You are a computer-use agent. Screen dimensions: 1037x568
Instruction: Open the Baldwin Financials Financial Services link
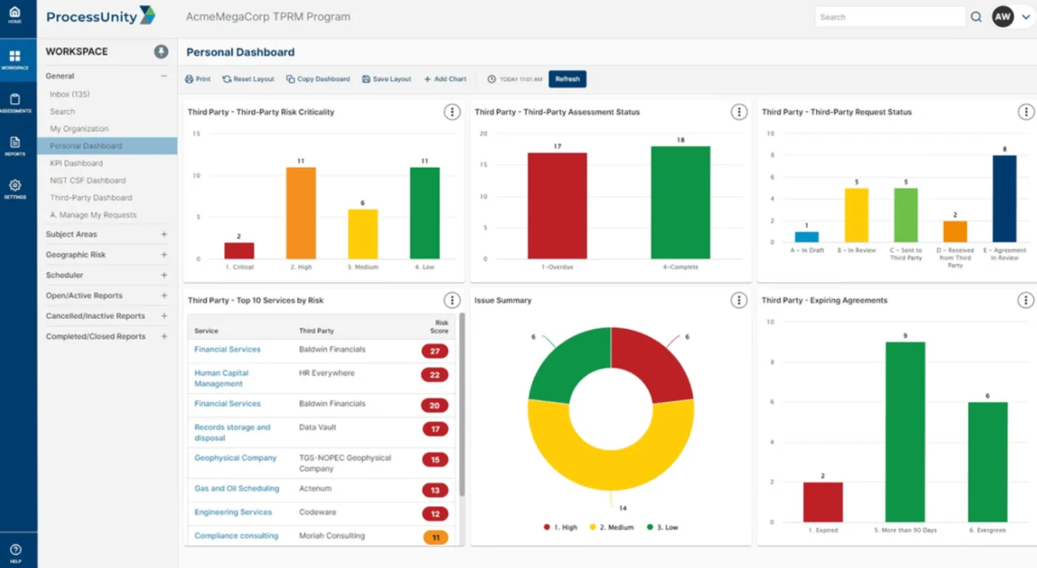coord(226,349)
